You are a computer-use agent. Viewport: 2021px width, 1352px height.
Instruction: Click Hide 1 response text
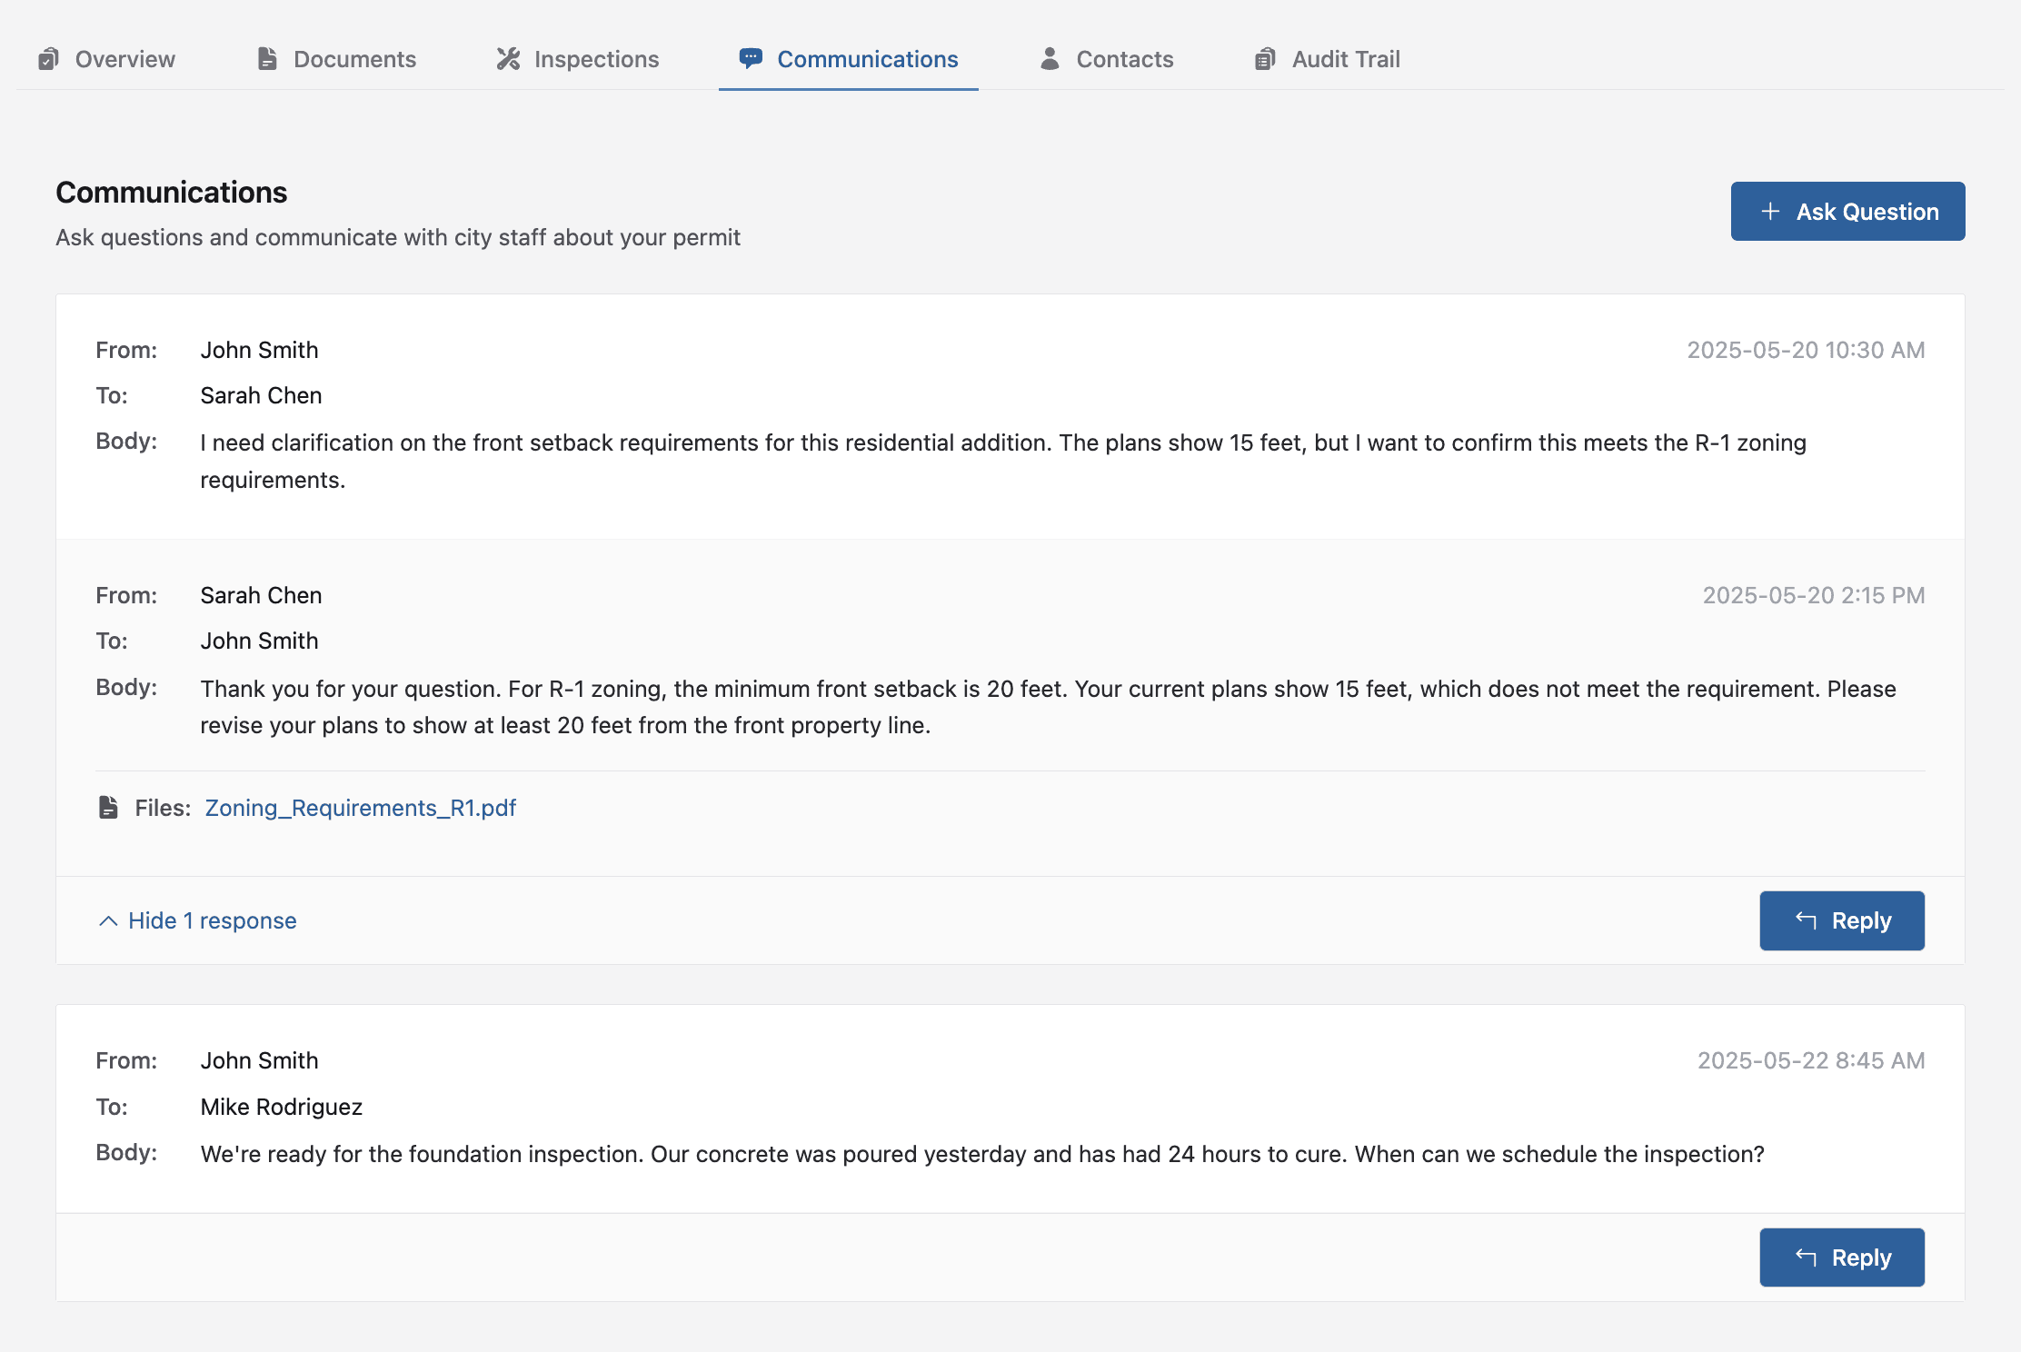click(213, 921)
